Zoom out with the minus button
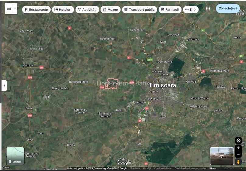The image size is (246, 171). point(238,154)
